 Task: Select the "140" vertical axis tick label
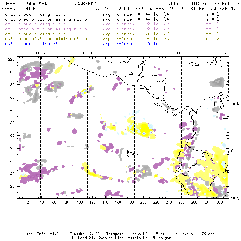point(11,110)
